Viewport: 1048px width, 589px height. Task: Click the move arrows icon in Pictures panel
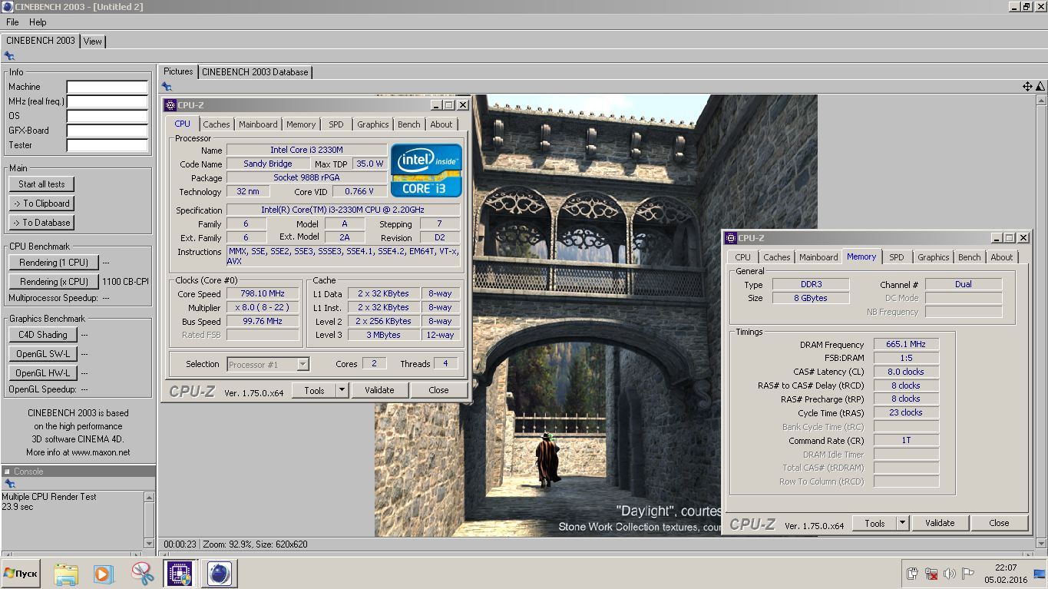[x=1027, y=87]
